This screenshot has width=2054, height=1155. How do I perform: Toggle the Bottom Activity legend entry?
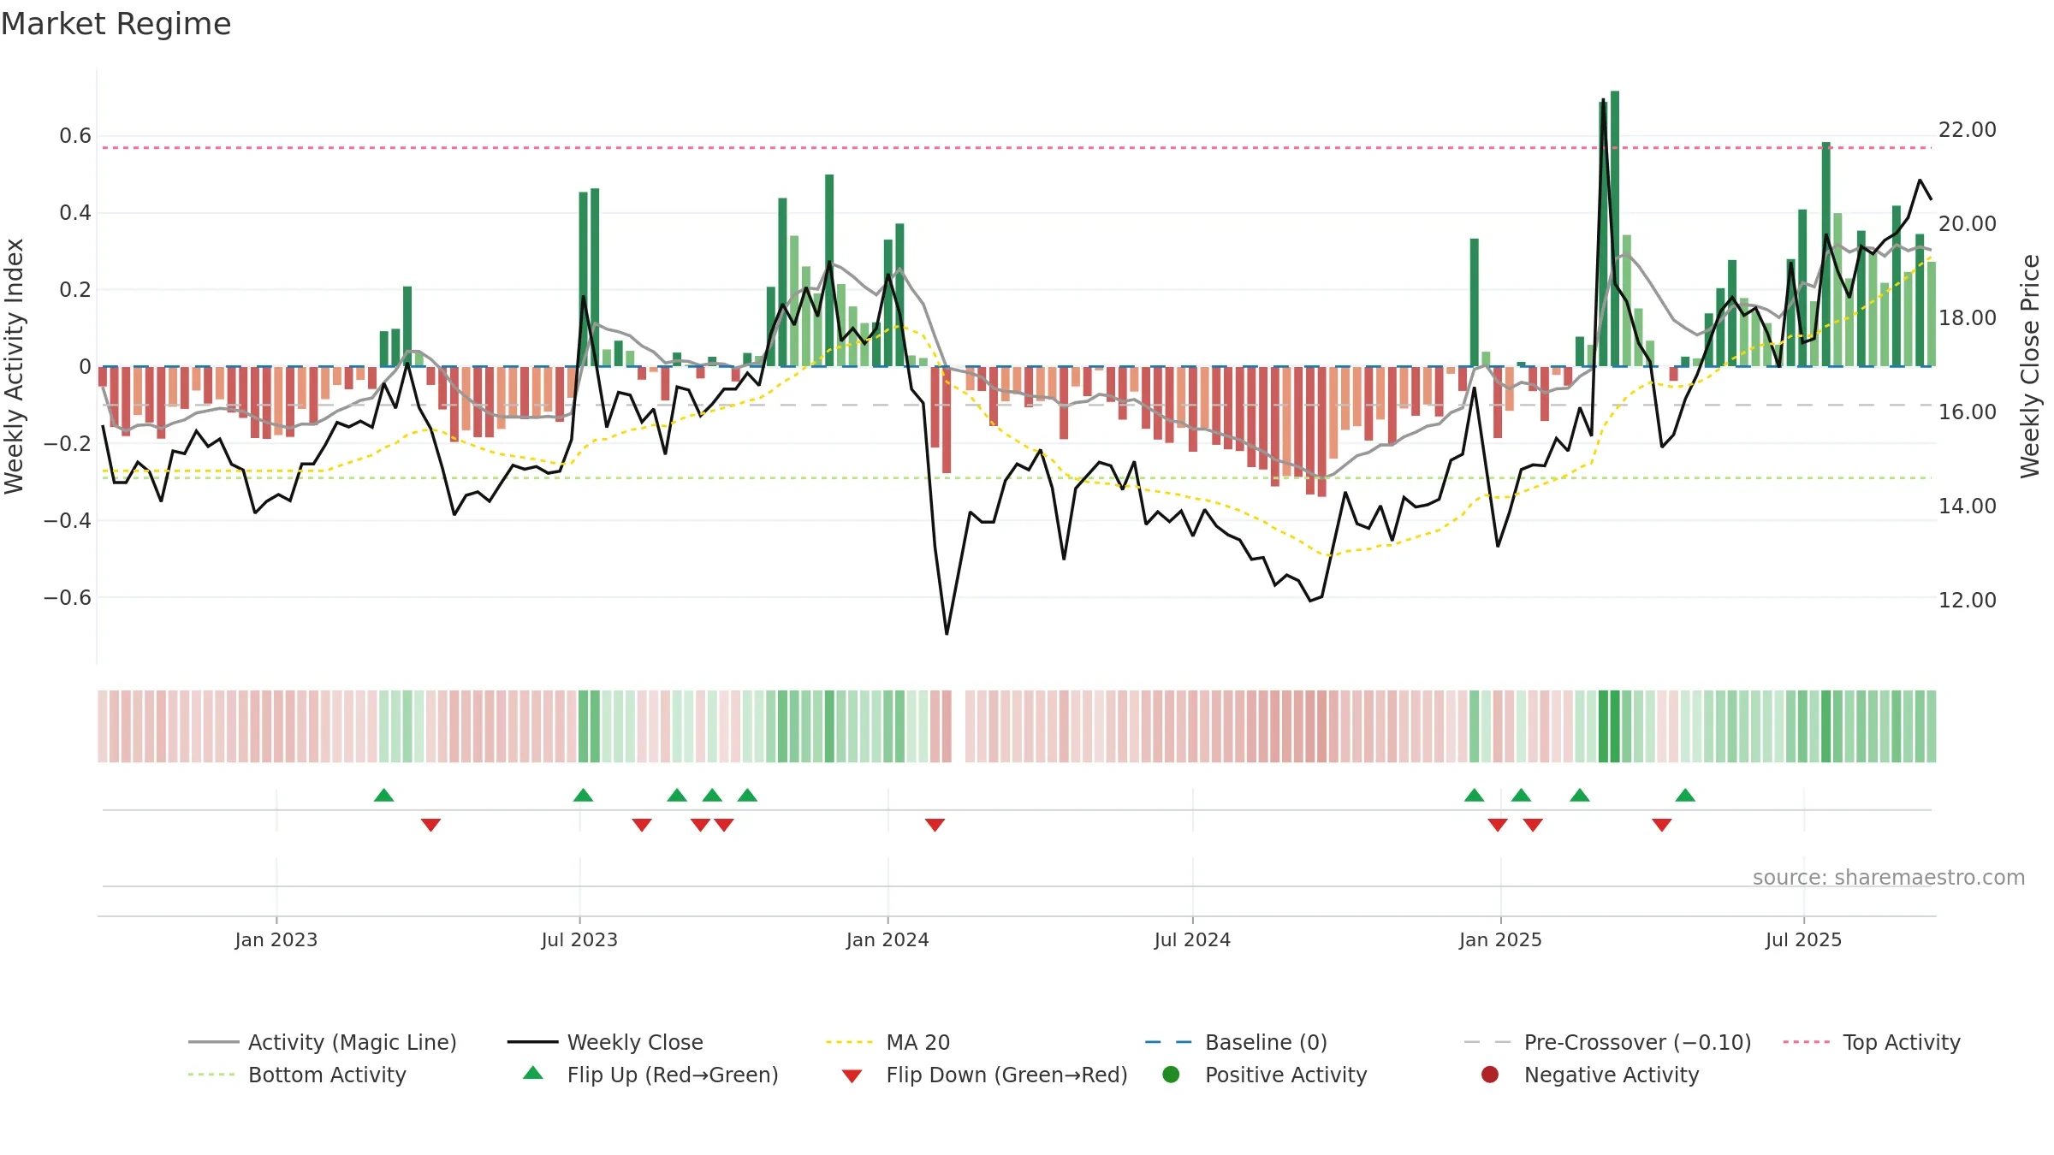click(x=297, y=1075)
